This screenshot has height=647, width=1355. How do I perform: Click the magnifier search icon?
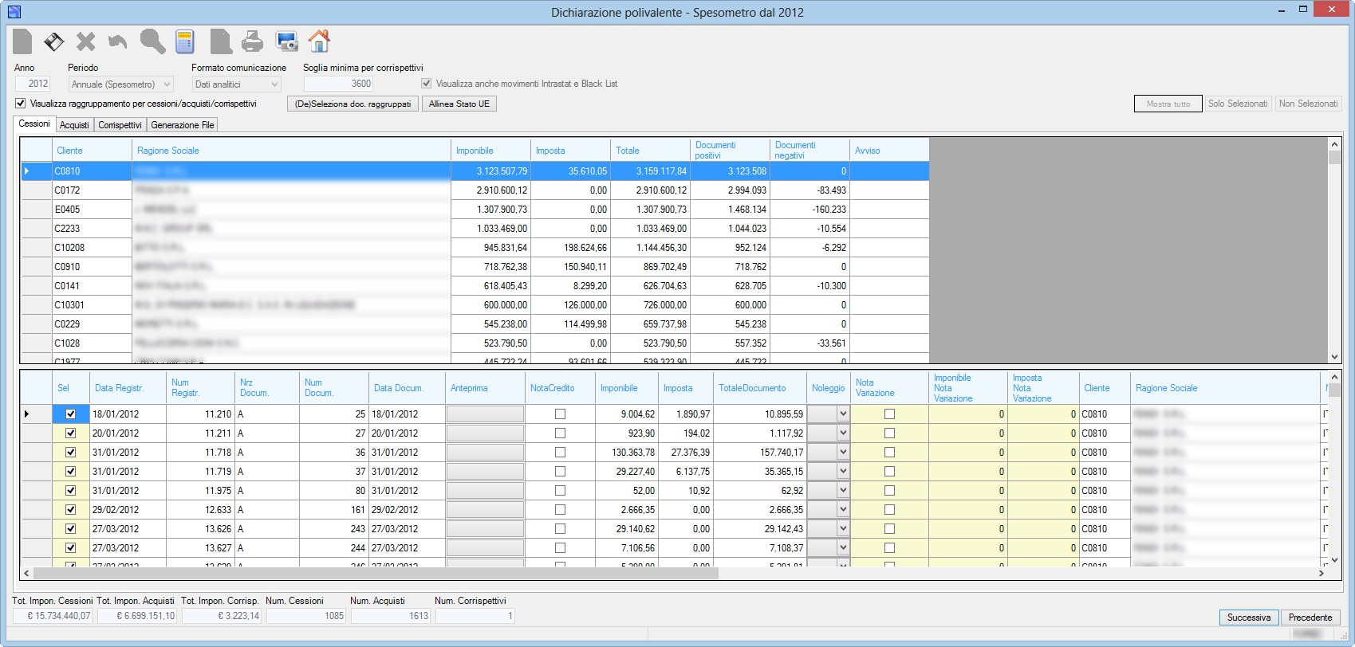pos(152,41)
